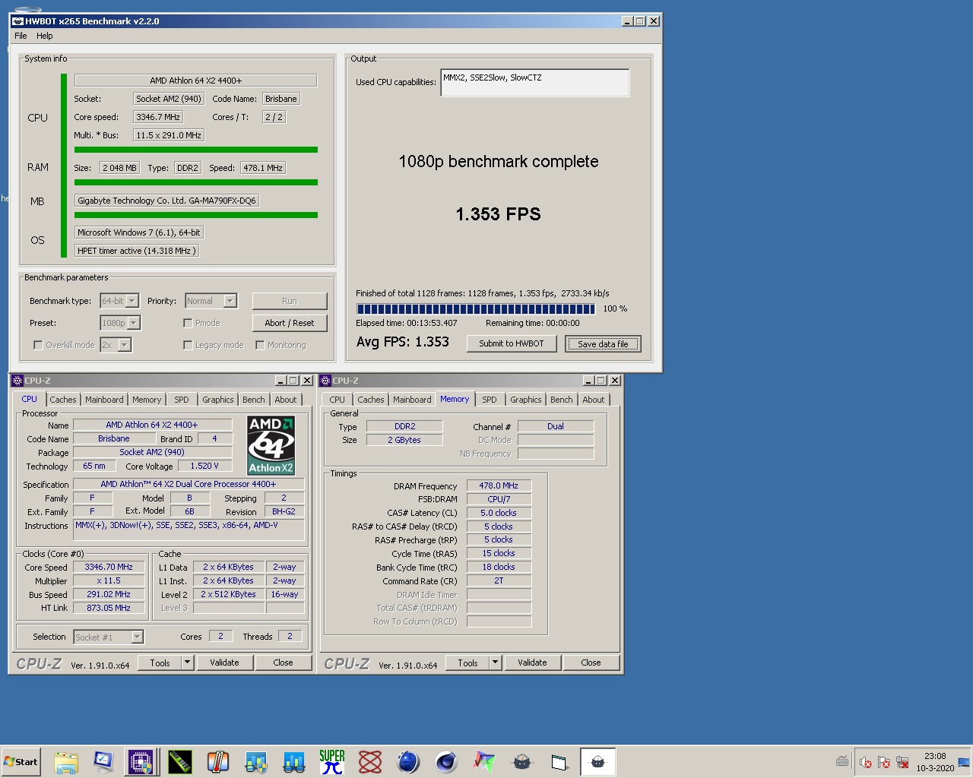Expand Tools arrow in right CPU-Z window
This screenshot has height=778, width=973.
point(495,663)
